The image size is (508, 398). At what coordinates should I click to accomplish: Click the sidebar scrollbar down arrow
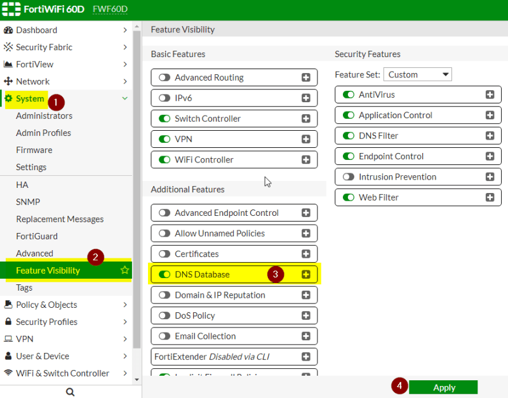137,380
